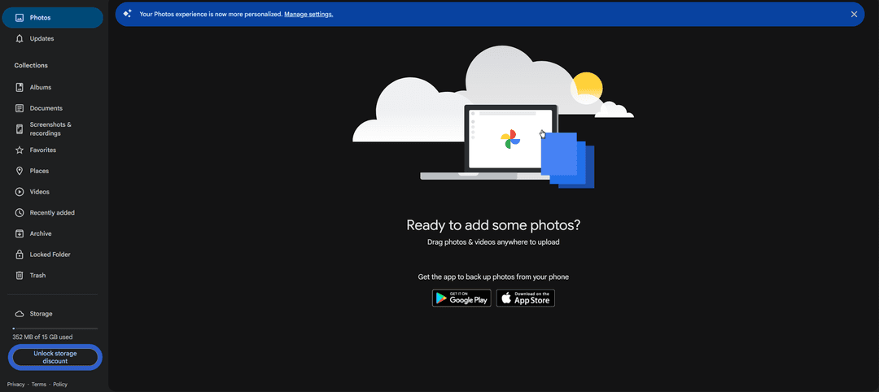Go to Documents collection label
This screenshot has width=879, height=392.
(46, 108)
